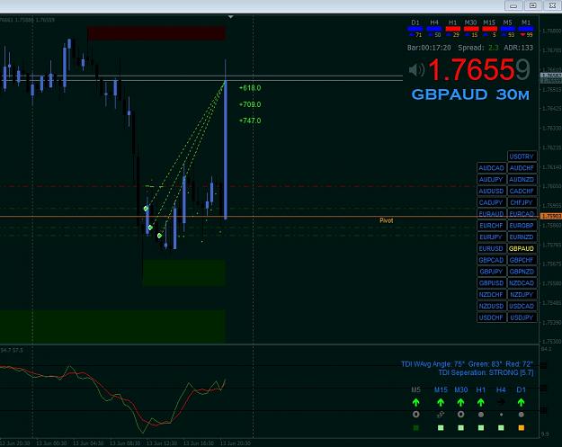
Task: Click the ring indicator in the M30 column
Action: click(x=460, y=415)
